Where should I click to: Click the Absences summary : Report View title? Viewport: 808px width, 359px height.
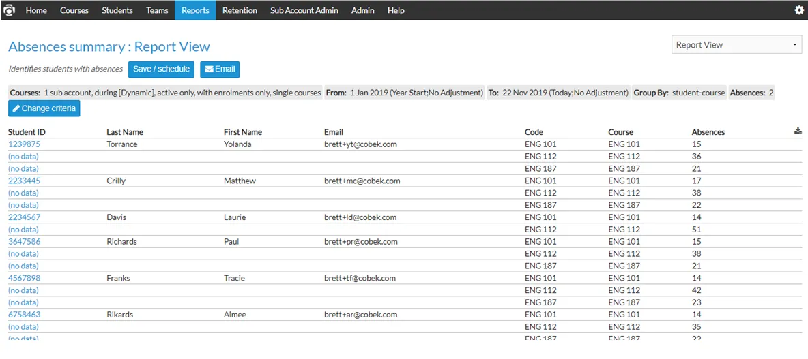(109, 47)
